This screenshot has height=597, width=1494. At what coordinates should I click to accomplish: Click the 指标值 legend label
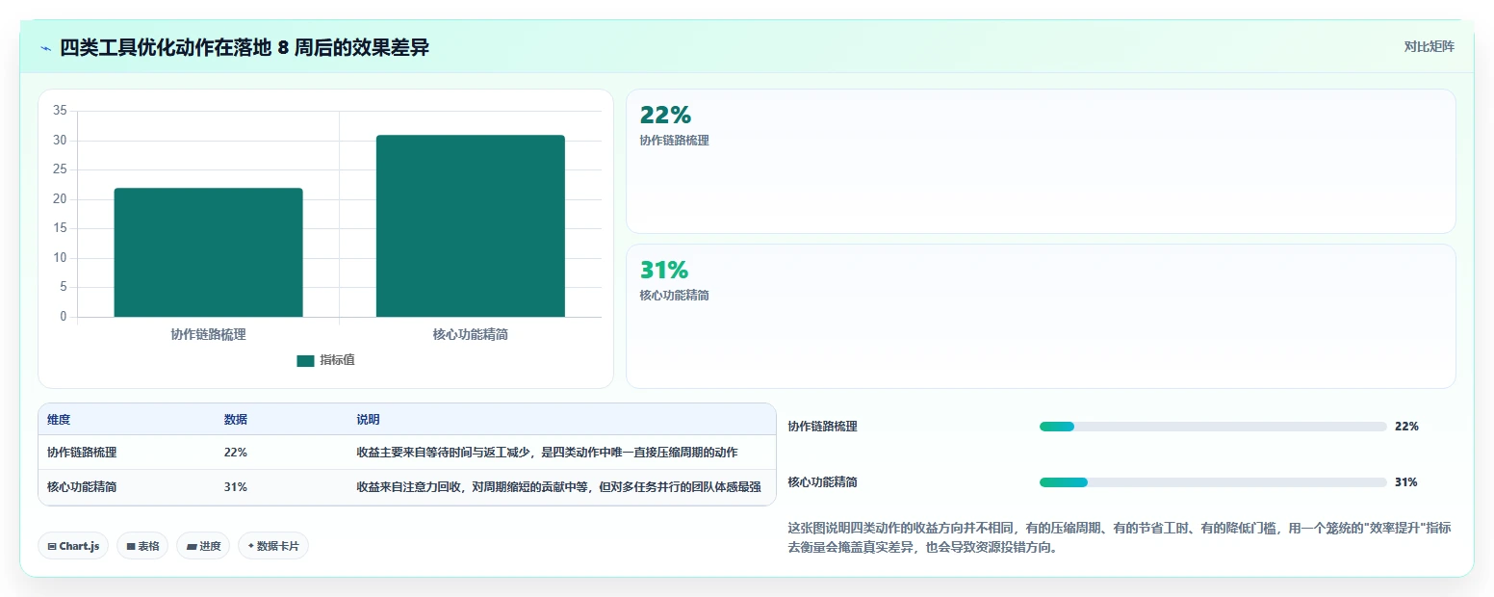tap(337, 360)
